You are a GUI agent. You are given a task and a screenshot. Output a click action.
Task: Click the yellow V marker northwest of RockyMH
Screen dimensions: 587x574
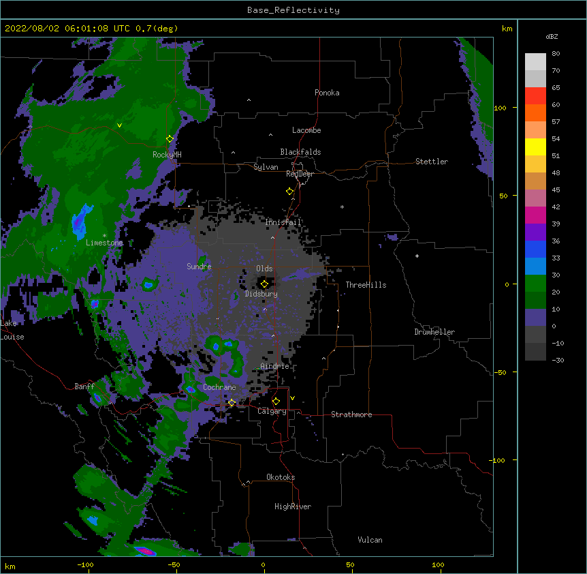[119, 125]
